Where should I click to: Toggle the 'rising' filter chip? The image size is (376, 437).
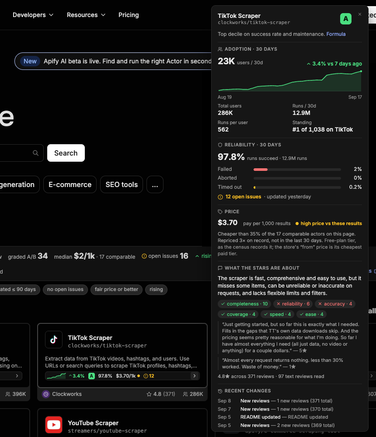tap(156, 290)
